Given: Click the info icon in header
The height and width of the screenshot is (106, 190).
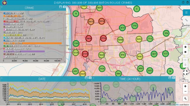Looking at the screenshot, I should point(183,2).
